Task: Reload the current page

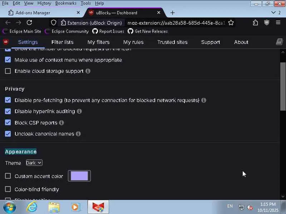Action: pos(29,22)
